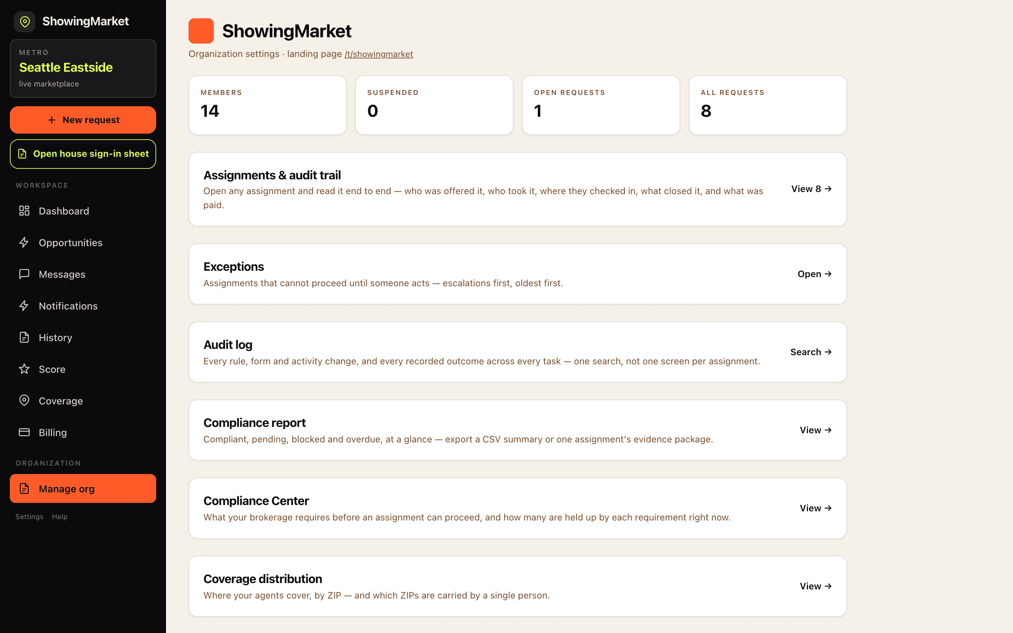Click the 'live marketplace' text
This screenshot has height=633, width=1013.
(x=49, y=84)
